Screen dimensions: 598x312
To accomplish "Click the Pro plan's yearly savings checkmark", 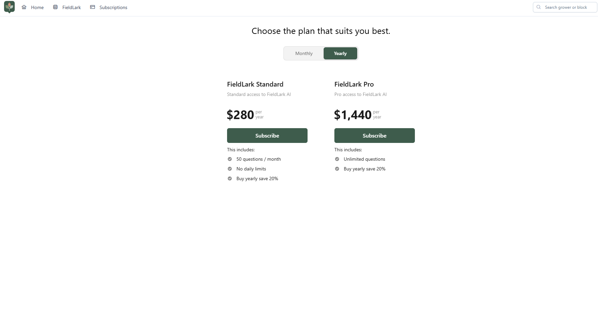I will (x=337, y=169).
